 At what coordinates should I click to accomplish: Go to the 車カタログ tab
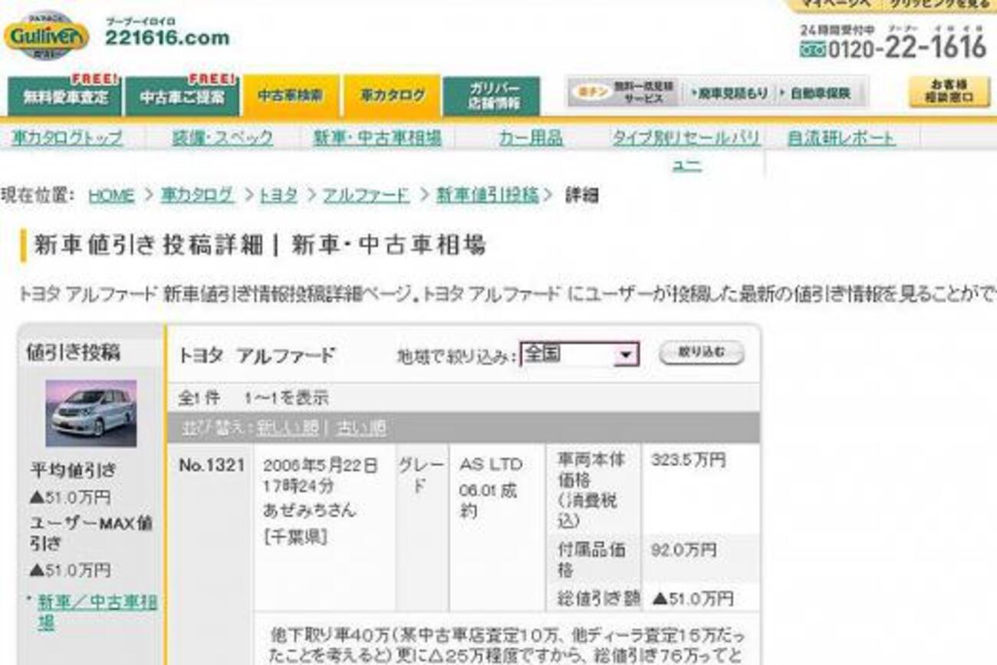coord(392,96)
